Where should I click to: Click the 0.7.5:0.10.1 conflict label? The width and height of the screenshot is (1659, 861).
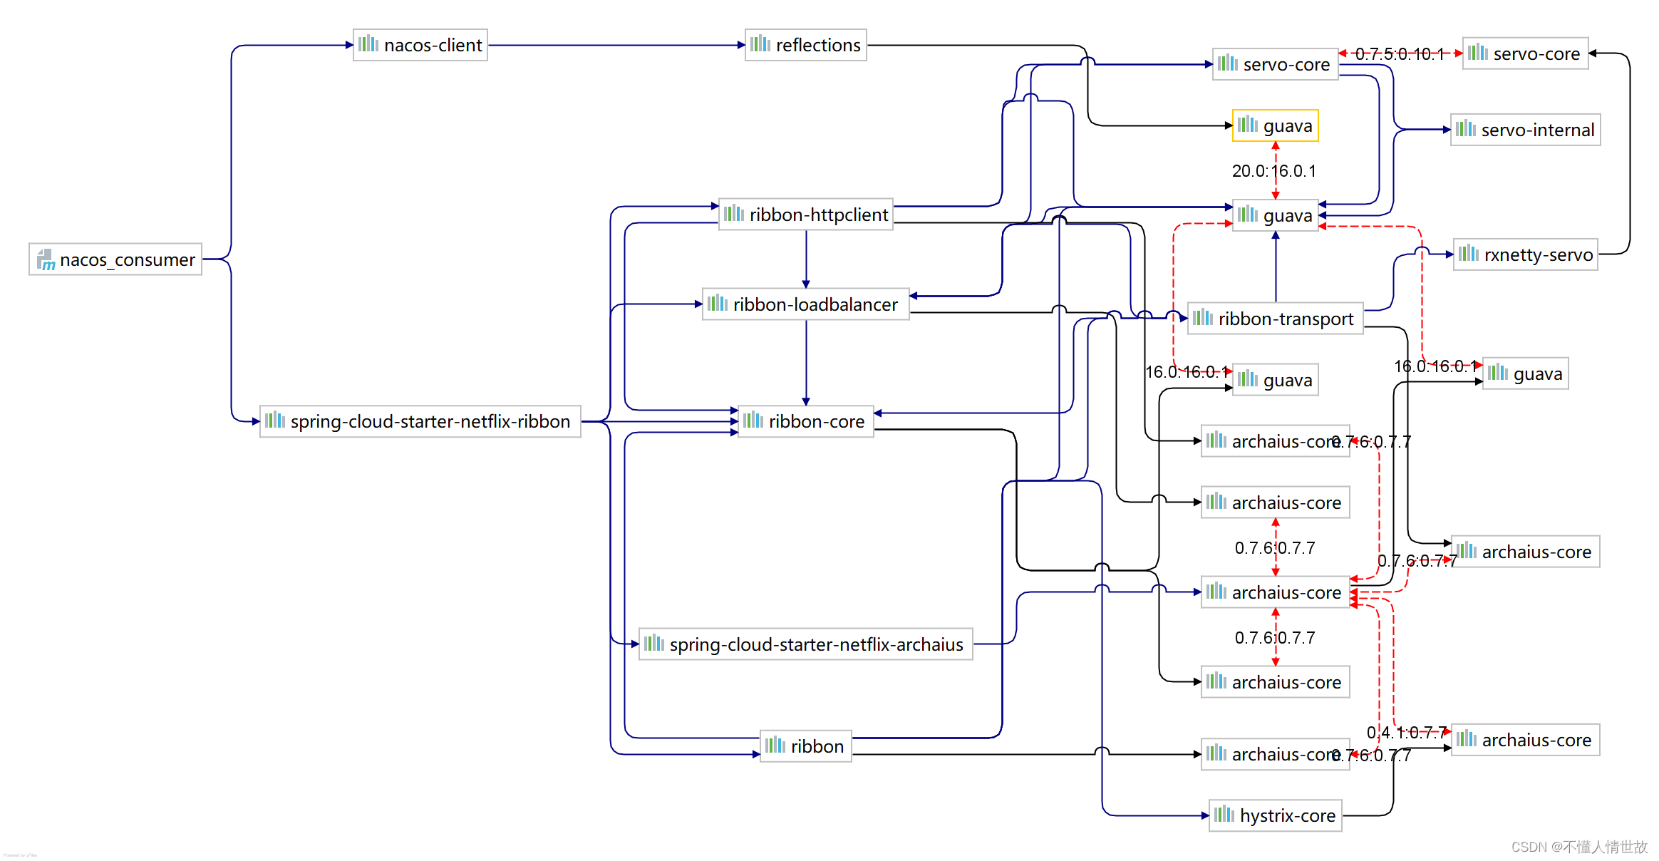click(1400, 53)
